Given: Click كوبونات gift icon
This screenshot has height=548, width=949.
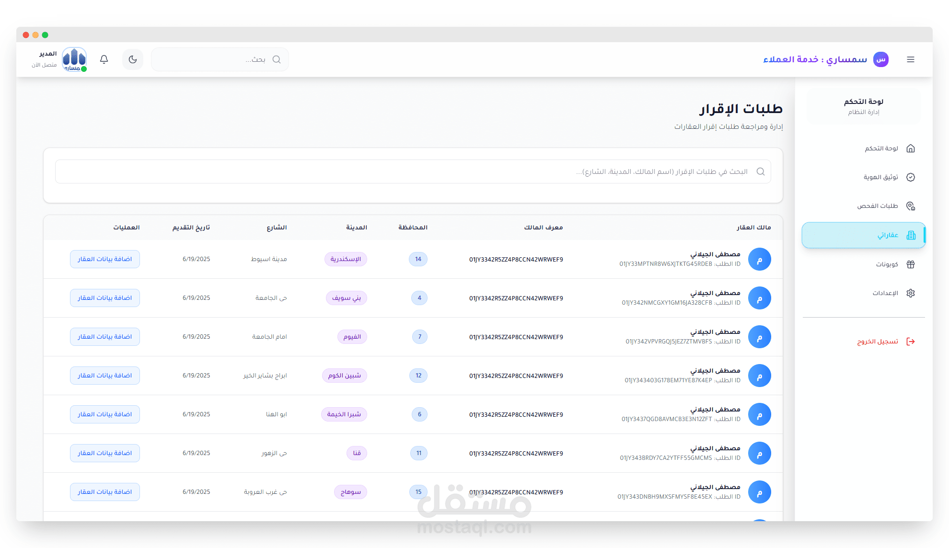Looking at the screenshot, I should [911, 264].
